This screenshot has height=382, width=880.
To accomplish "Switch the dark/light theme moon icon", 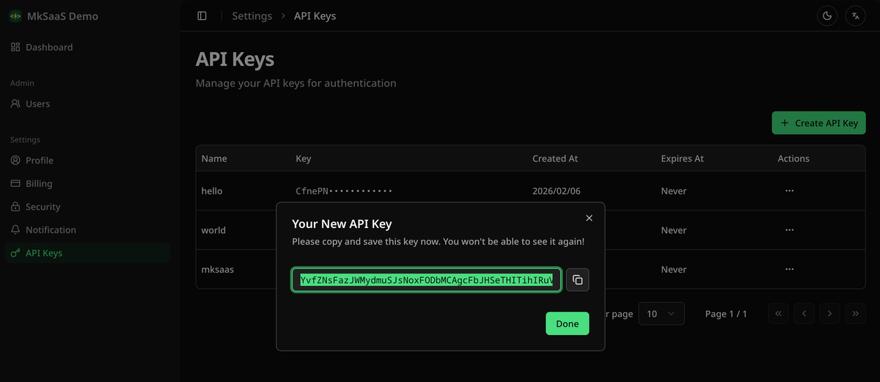I will click(827, 16).
